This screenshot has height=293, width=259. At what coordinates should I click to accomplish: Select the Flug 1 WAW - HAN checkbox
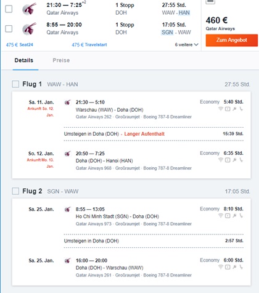pyautogui.click(x=15, y=84)
